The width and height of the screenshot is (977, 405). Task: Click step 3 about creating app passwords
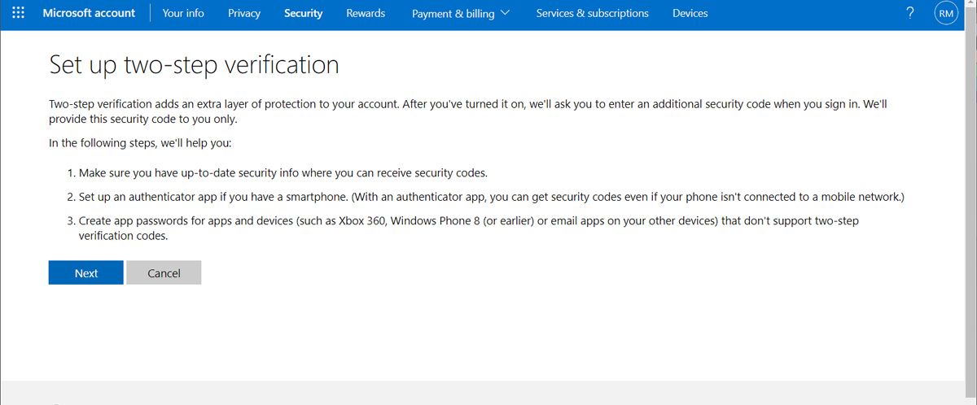click(468, 228)
